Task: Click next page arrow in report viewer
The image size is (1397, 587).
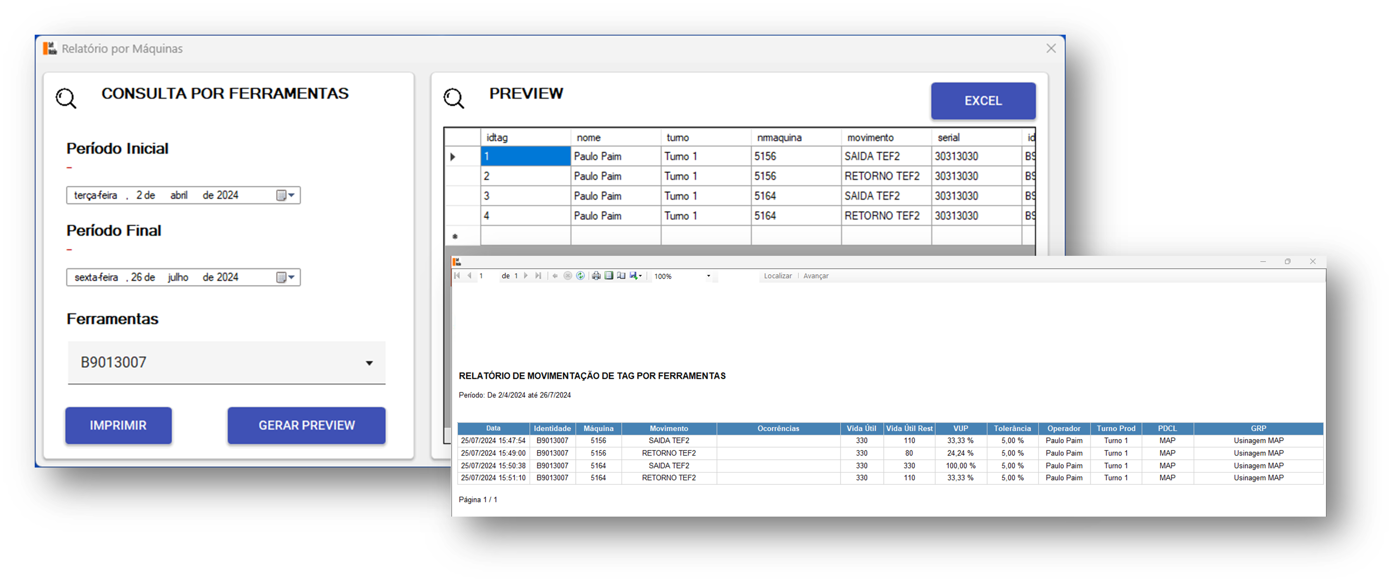Action: click(x=526, y=276)
